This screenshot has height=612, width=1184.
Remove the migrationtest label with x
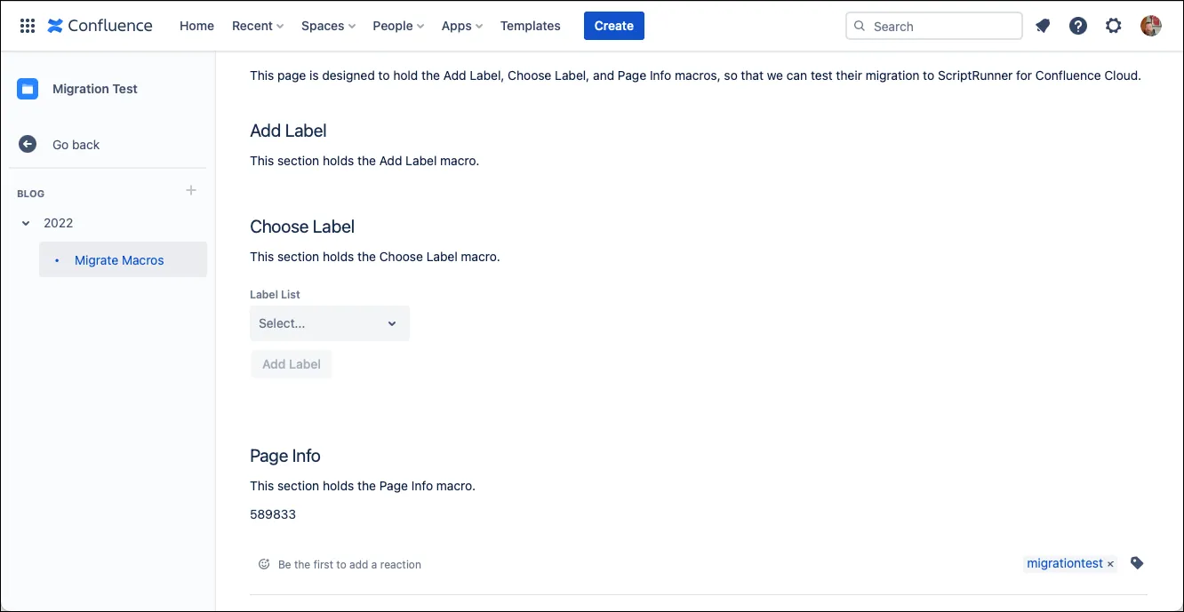coord(1110,564)
